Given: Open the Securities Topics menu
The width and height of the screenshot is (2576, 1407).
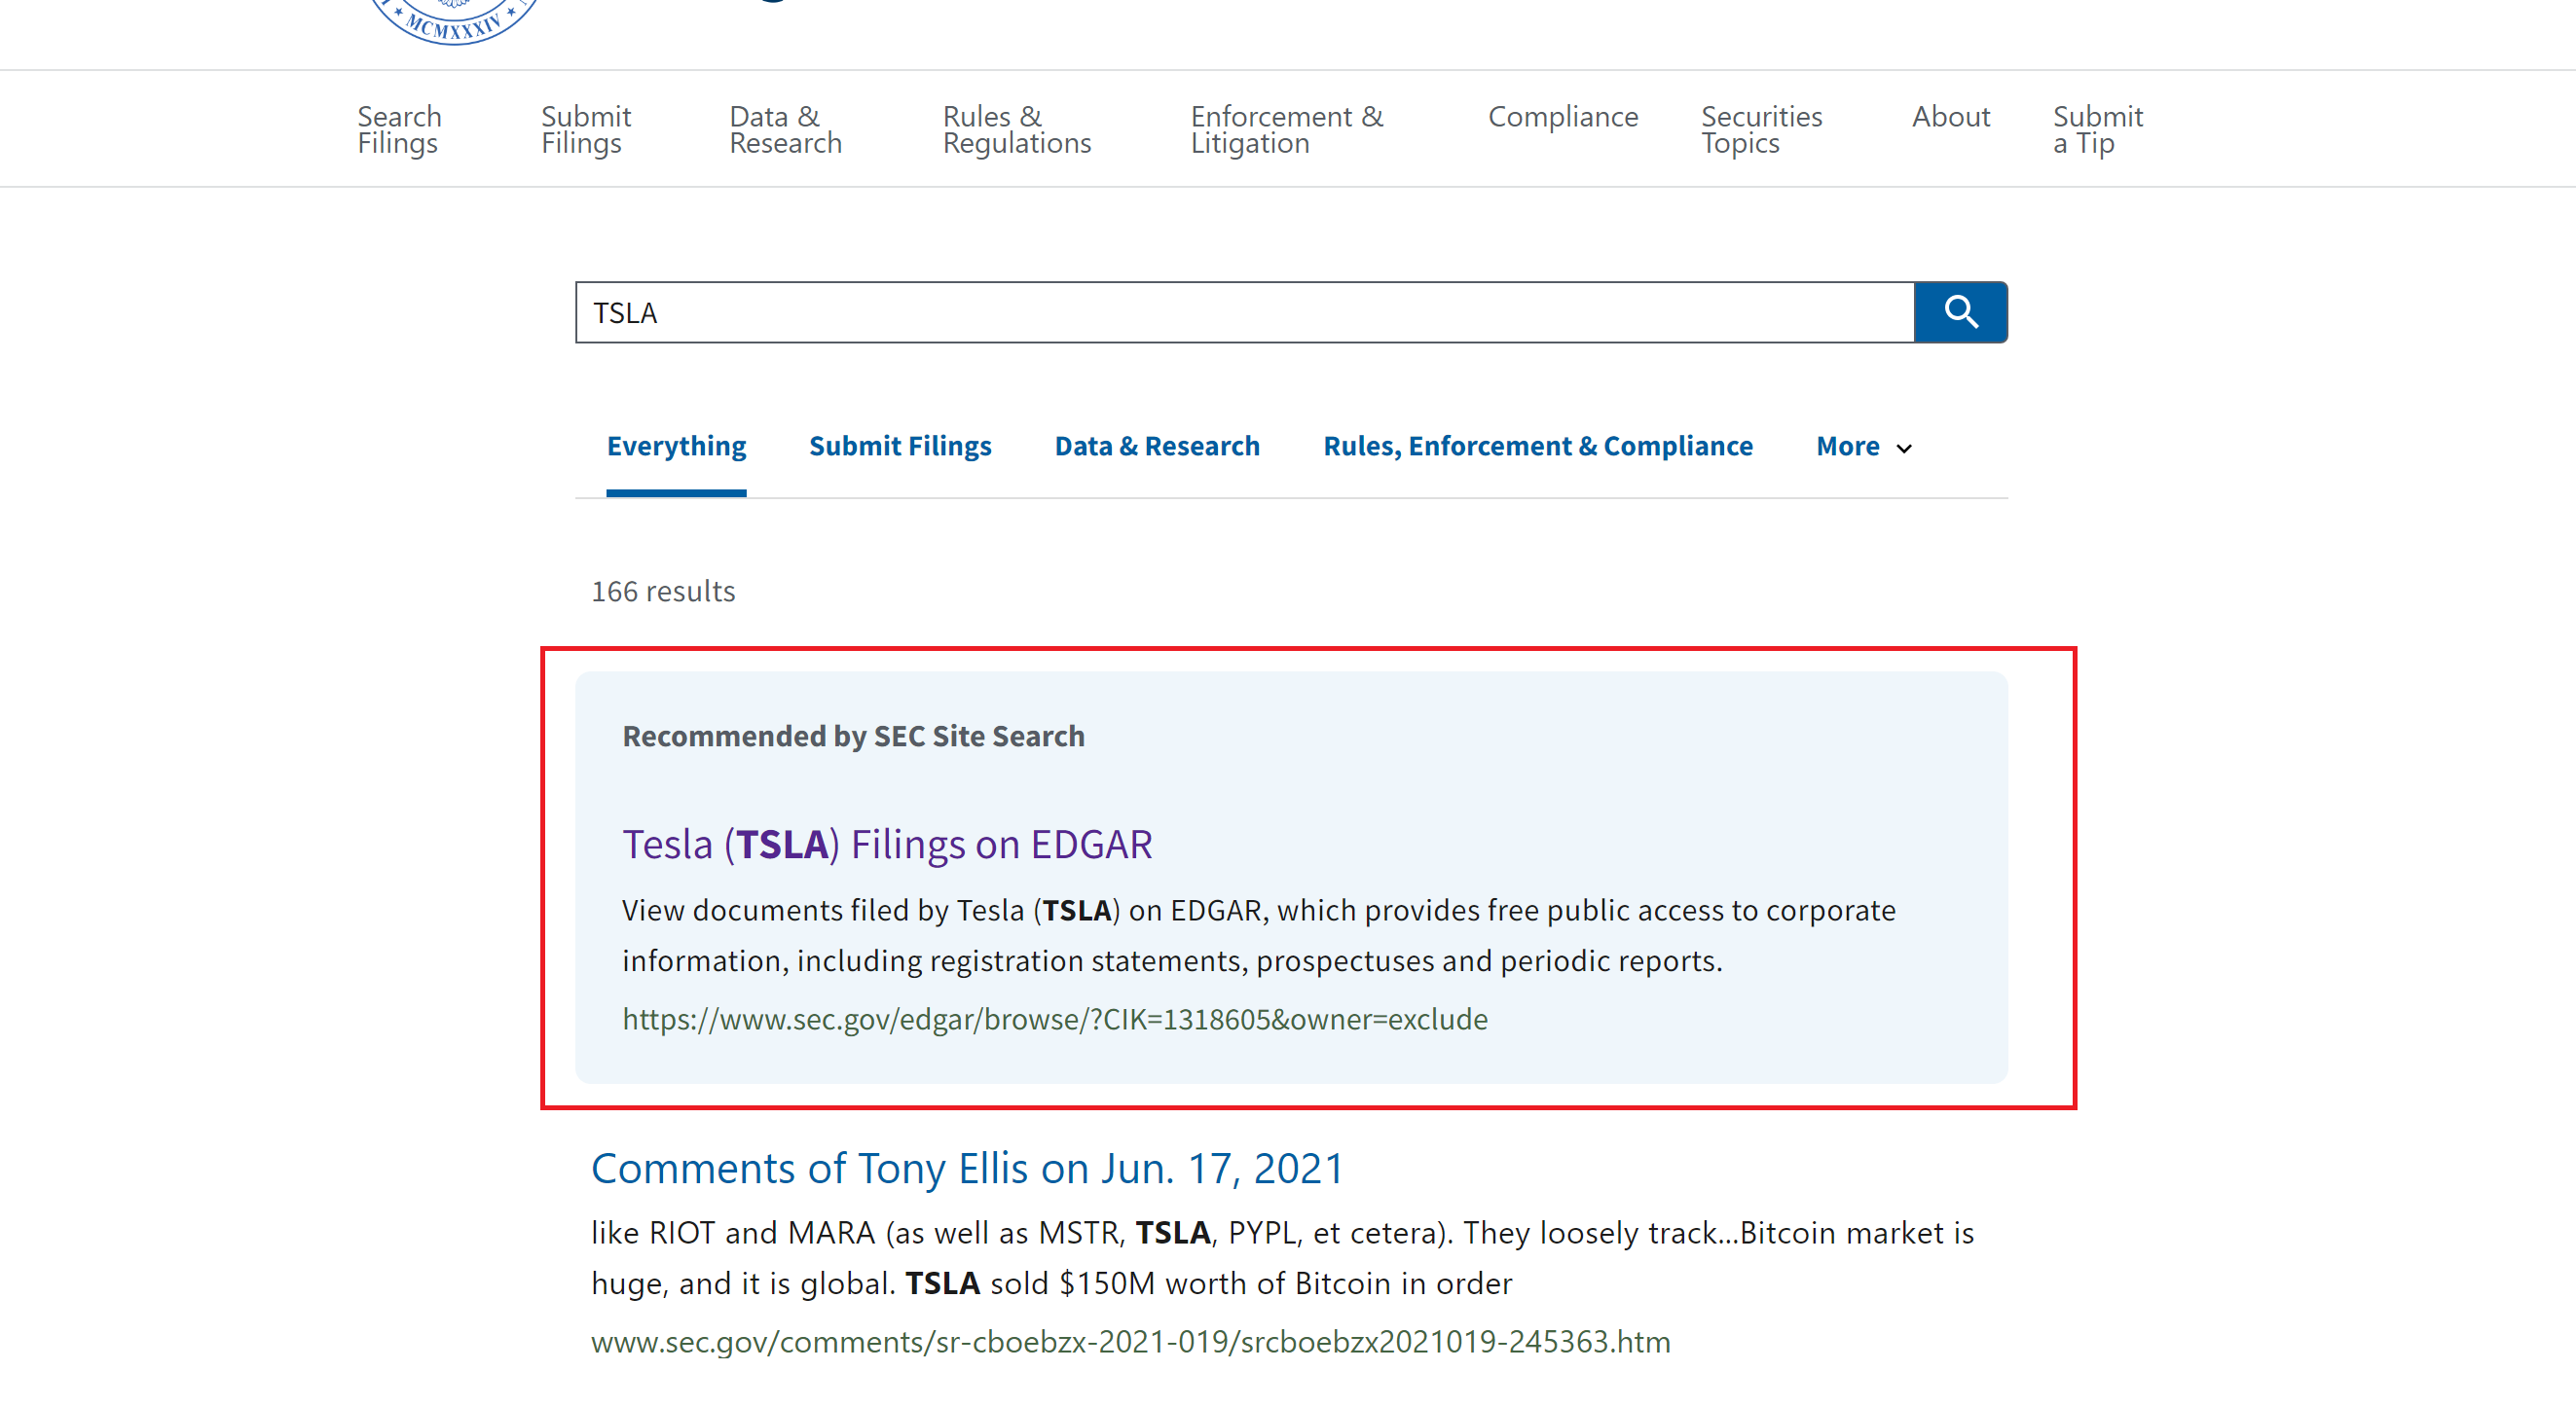Looking at the screenshot, I should (x=1762, y=128).
